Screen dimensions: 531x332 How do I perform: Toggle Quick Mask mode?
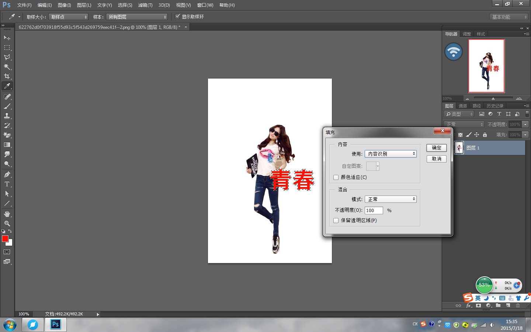click(x=7, y=252)
